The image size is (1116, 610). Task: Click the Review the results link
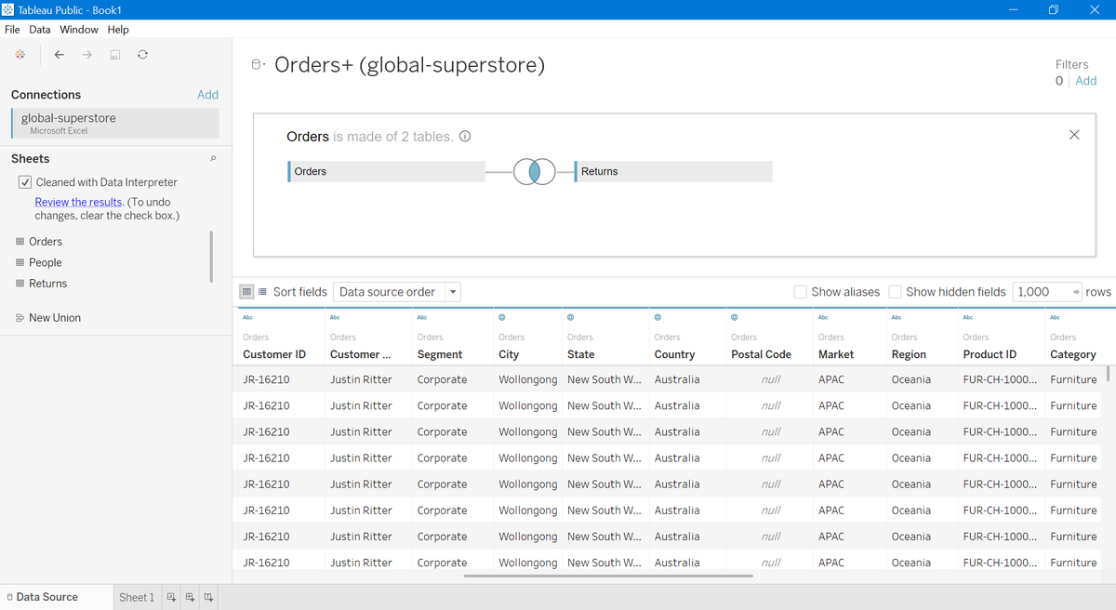78,202
